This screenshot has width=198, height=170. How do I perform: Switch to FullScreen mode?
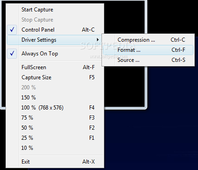(55, 67)
